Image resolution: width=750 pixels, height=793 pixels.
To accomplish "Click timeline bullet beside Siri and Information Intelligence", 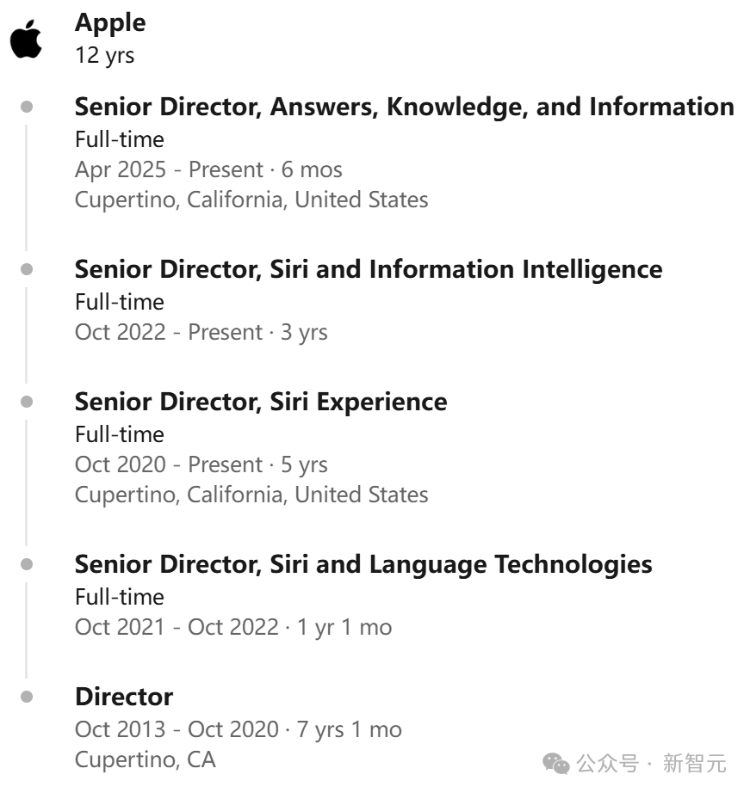I will tap(27, 269).
